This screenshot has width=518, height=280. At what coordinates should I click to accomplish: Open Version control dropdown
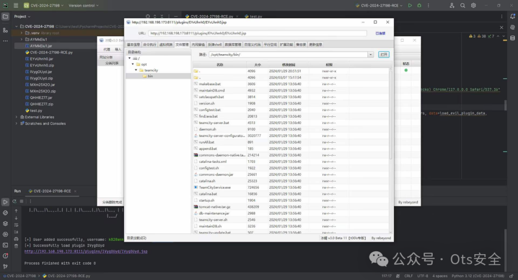[83, 5]
